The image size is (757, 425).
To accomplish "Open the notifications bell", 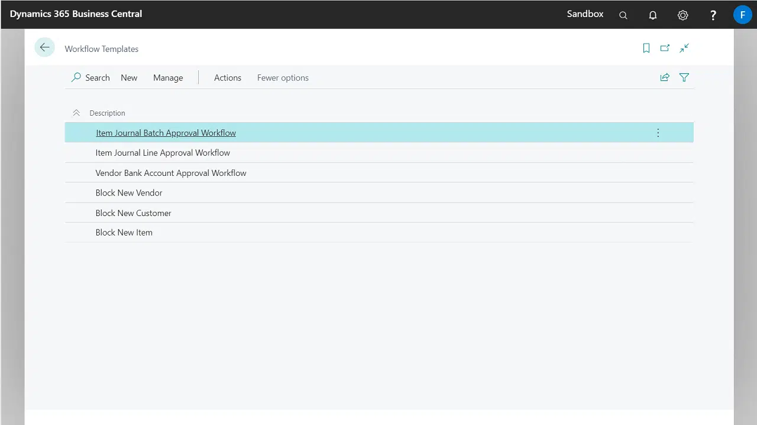I will click(653, 15).
